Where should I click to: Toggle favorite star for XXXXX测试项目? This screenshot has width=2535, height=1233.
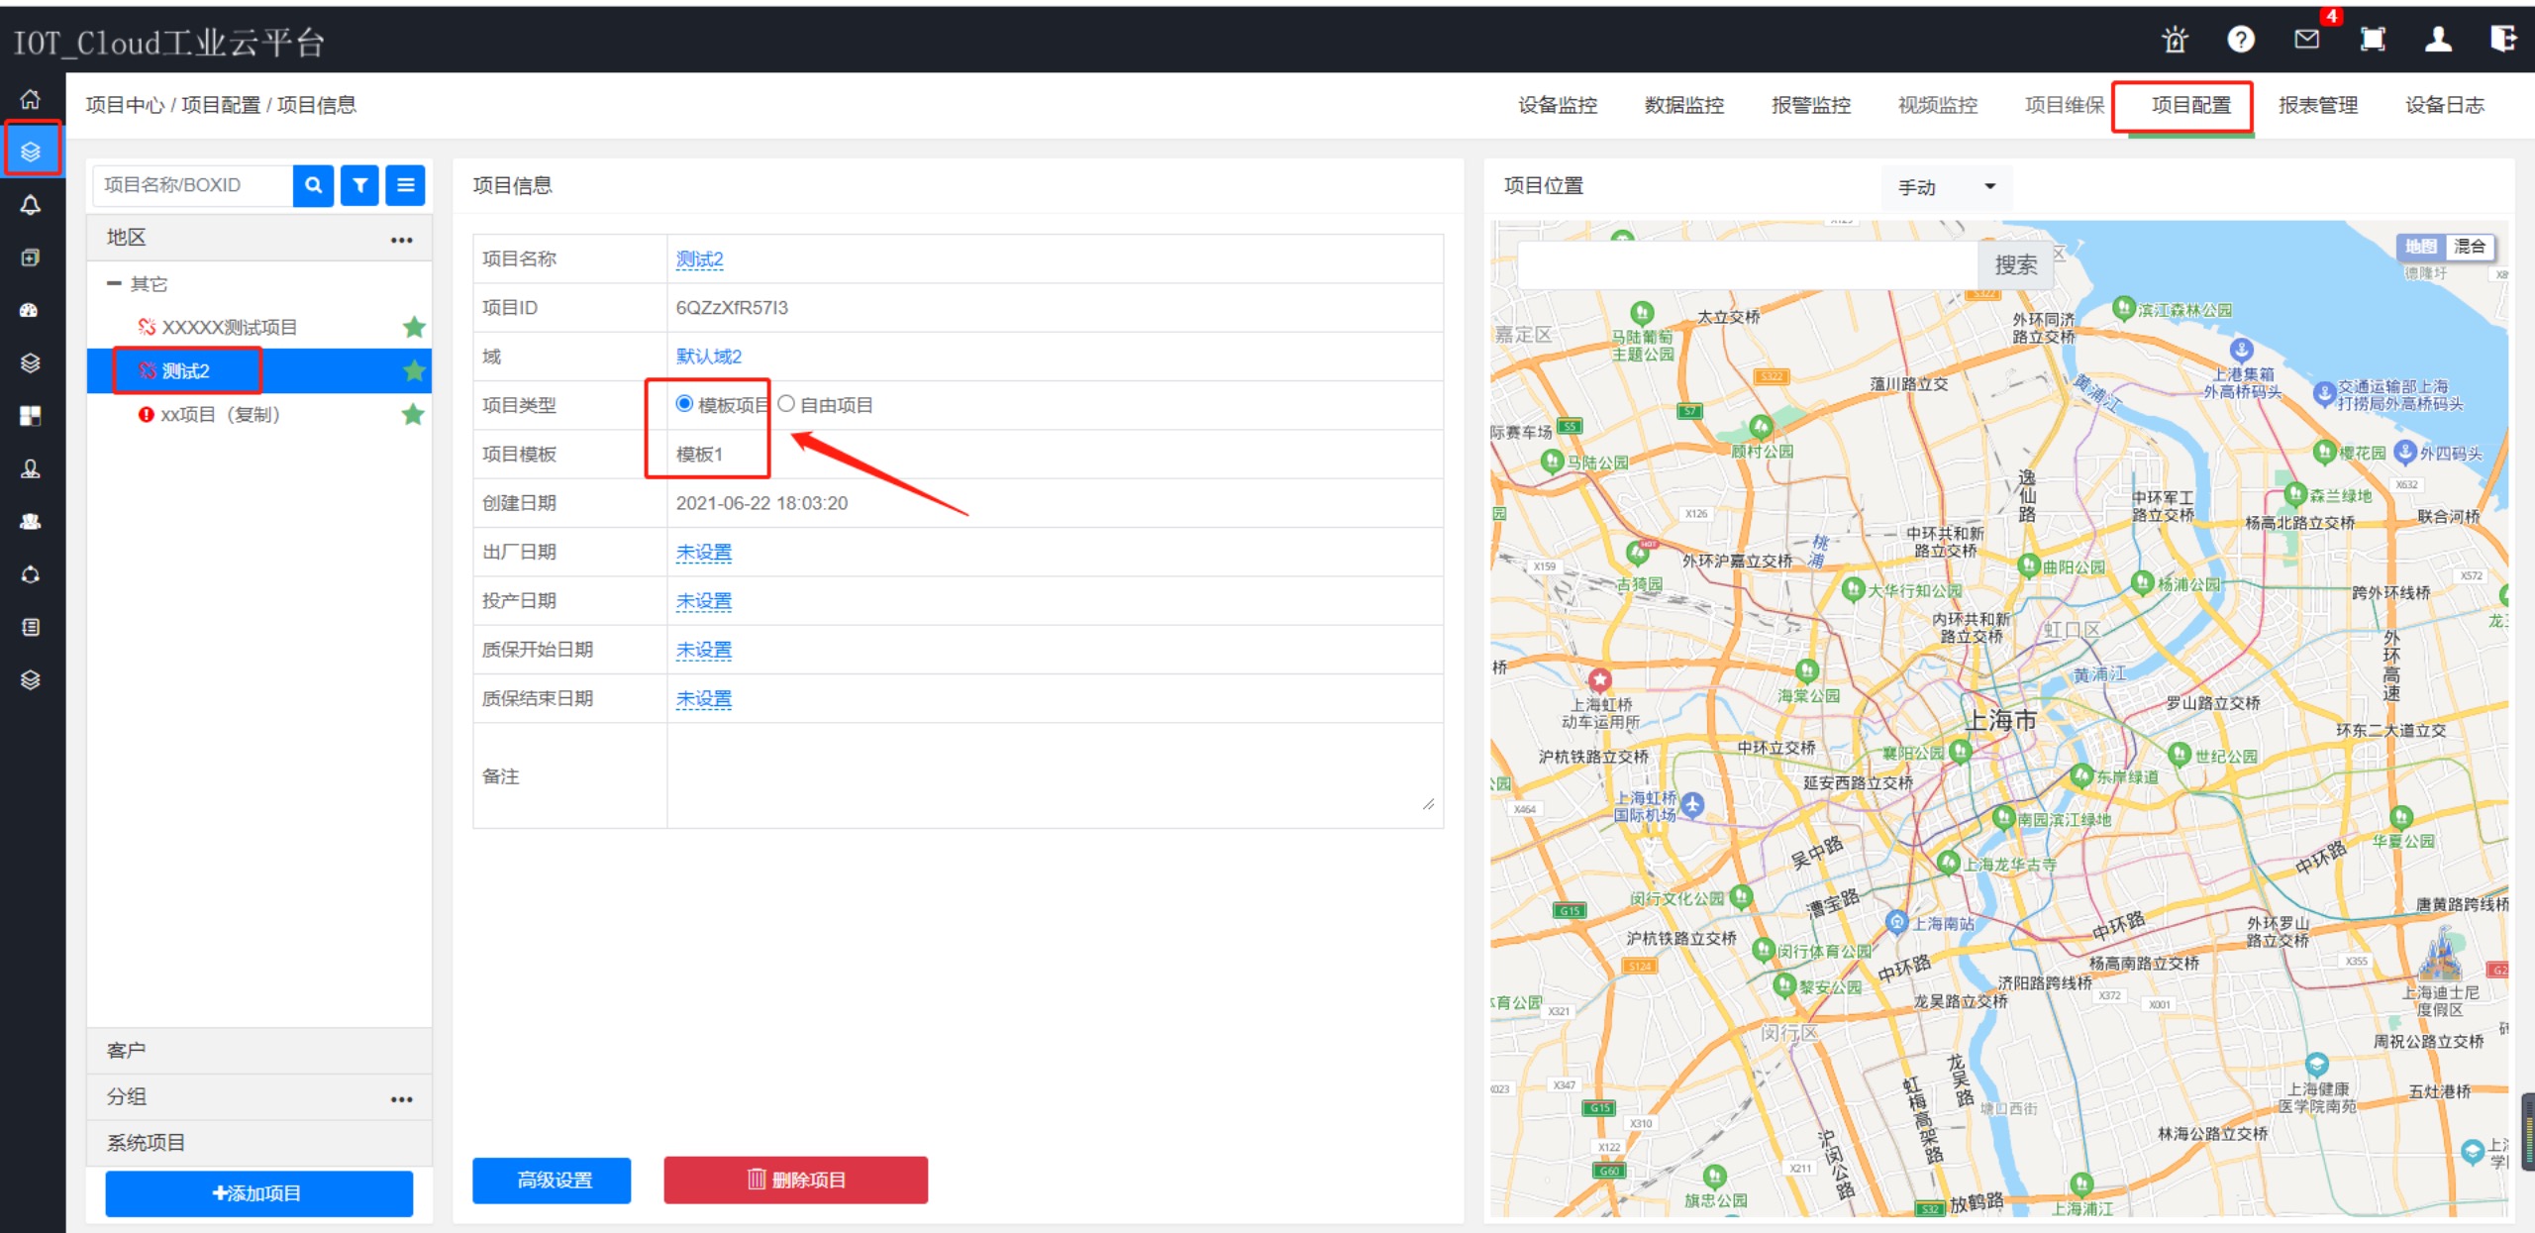(x=414, y=328)
